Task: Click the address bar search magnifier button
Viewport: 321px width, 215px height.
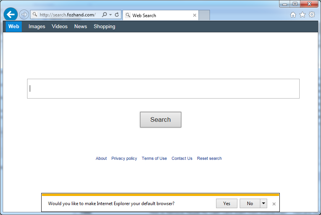Action: pyautogui.click(x=105, y=15)
